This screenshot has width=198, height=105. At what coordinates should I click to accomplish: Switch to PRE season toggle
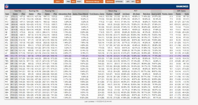point(68,1)
